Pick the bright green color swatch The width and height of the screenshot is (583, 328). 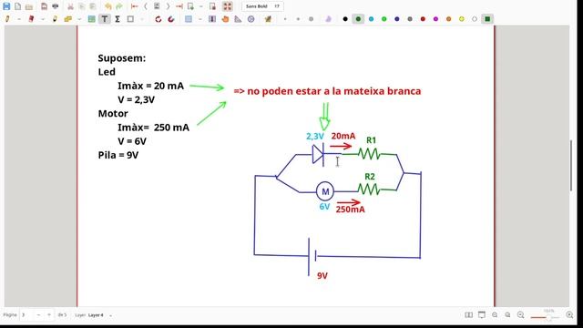(384, 19)
